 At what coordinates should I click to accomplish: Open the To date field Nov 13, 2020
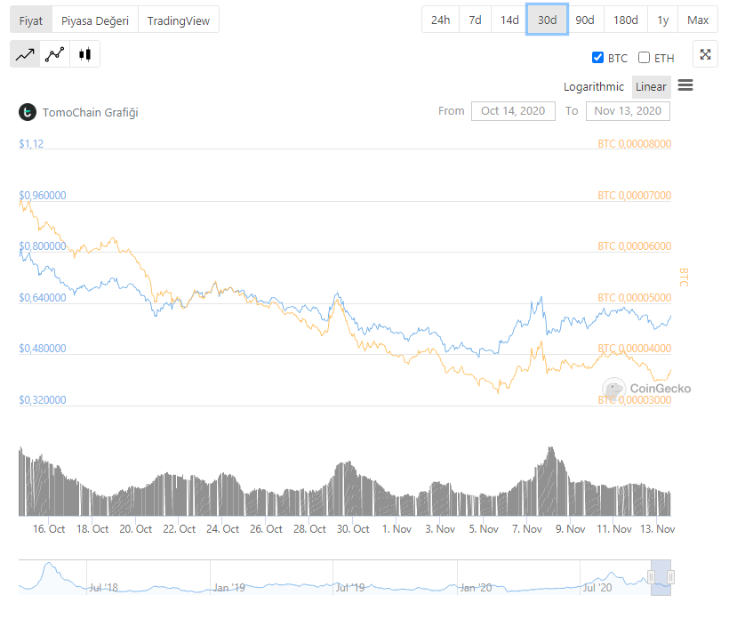pos(628,111)
